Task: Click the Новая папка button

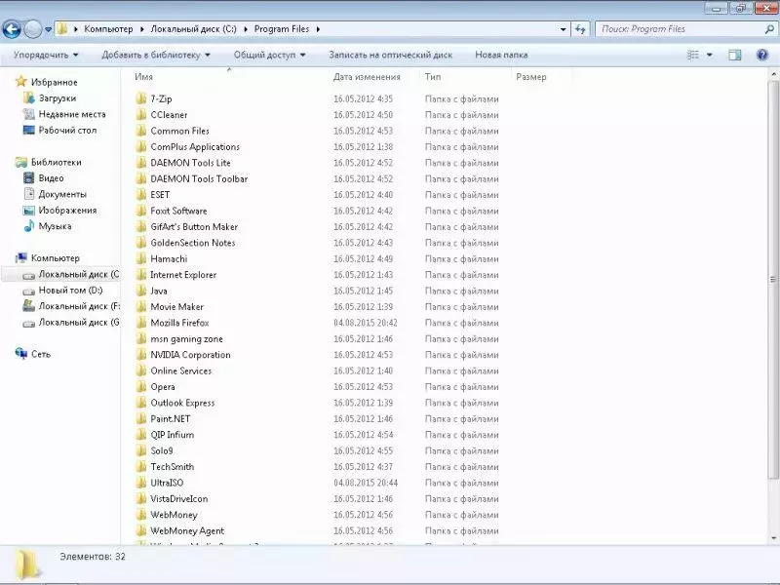Action: click(x=501, y=55)
